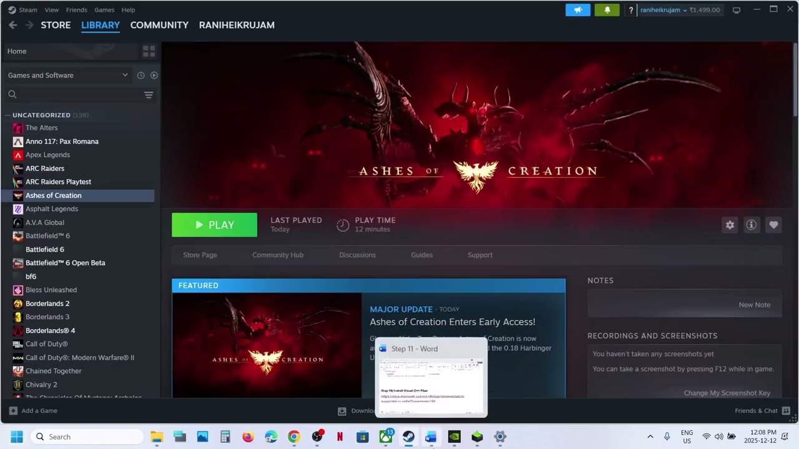Open the Help menu

coord(128,10)
